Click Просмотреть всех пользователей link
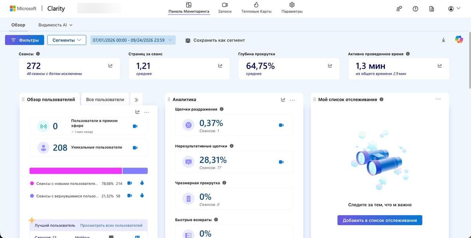The image size is (471, 238). click(111, 226)
